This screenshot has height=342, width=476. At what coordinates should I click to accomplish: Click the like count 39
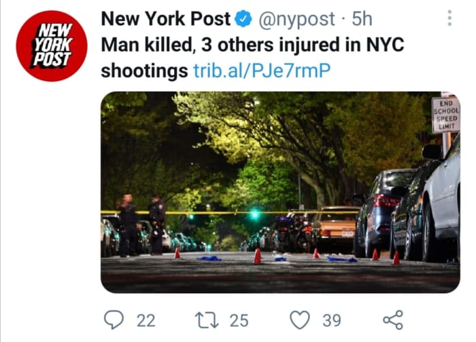332,320
